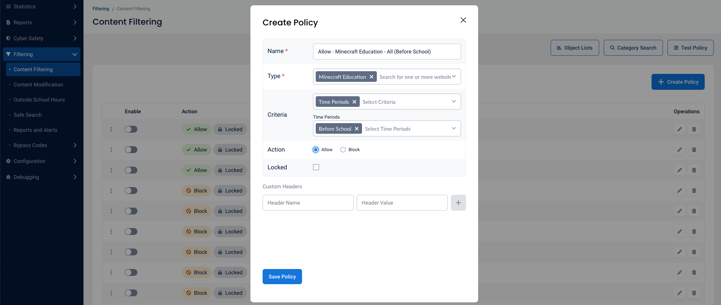This screenshot has width=721, height=305.
Task: Remove the Before School time period tag
Action: [x=357, y=129]
